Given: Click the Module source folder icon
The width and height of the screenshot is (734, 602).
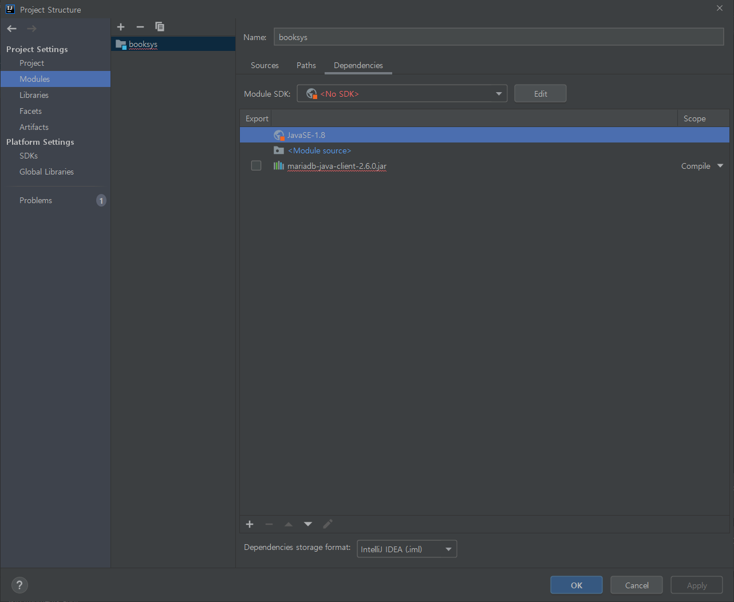Looking at the screenshot, I should (x=279, y=150).
